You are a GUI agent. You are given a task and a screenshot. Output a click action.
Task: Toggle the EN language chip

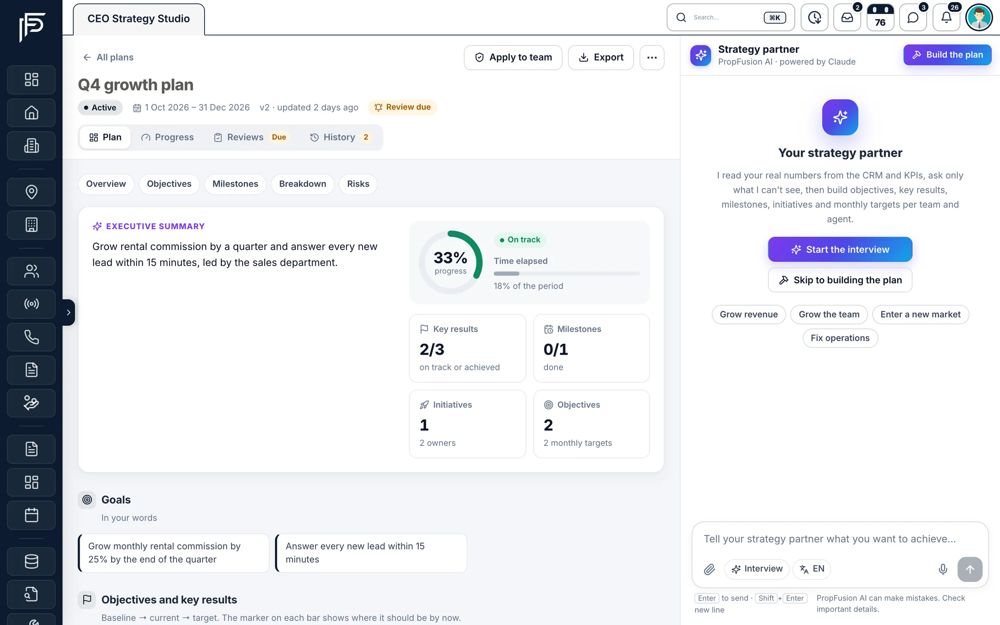click(x=812, y=569)
